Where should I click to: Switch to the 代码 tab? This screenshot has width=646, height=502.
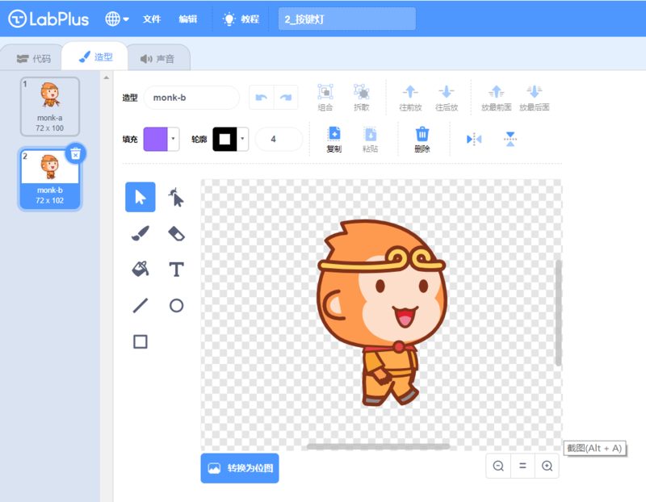coord(34,58)
